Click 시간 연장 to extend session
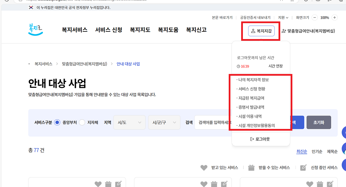 click(275, 66)
